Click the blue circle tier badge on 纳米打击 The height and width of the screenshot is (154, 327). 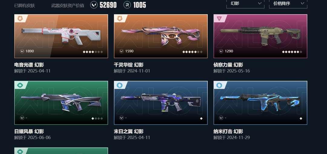219,85
